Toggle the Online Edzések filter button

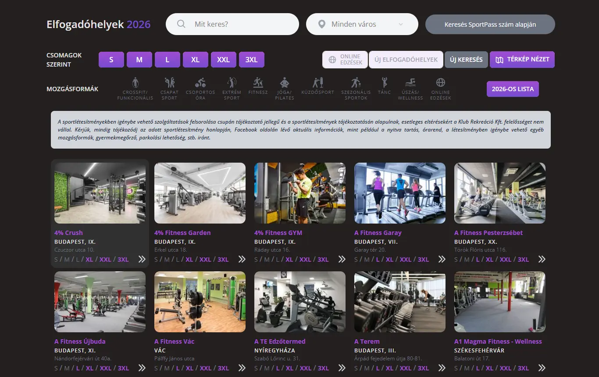click(345, 60)
